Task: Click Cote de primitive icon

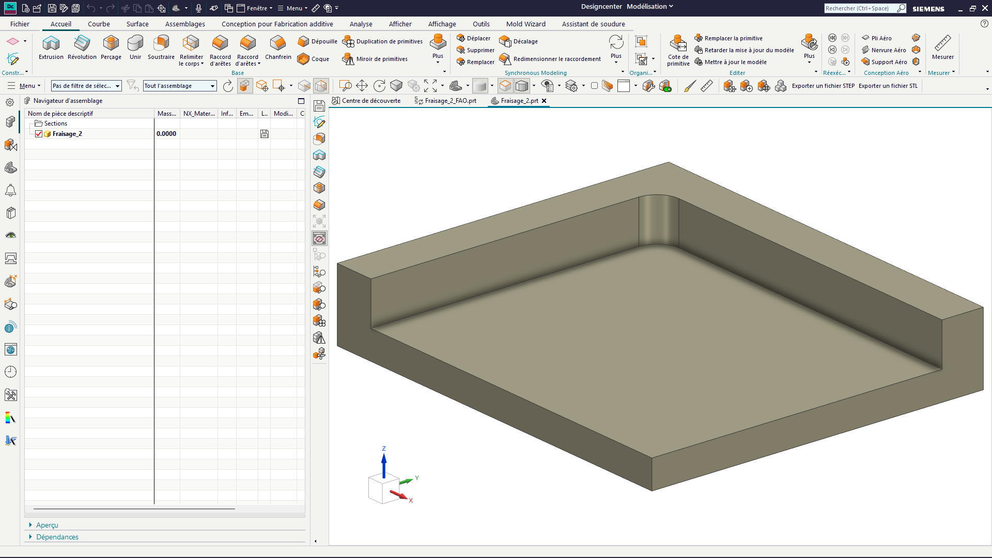Action: (x=678, y=51)
